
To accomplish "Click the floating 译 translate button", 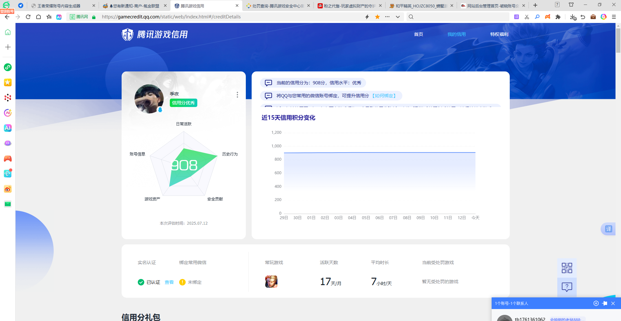I will [x=608, y=229].
